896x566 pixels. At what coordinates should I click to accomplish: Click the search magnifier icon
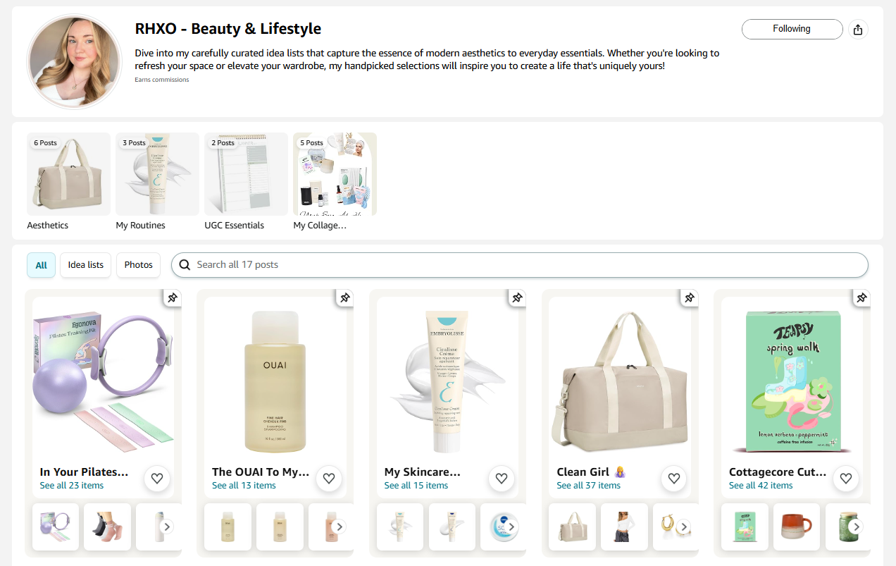click(185, 265)
